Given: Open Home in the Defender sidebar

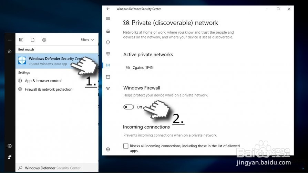Looking at the screenshot, I should point(108,31).
